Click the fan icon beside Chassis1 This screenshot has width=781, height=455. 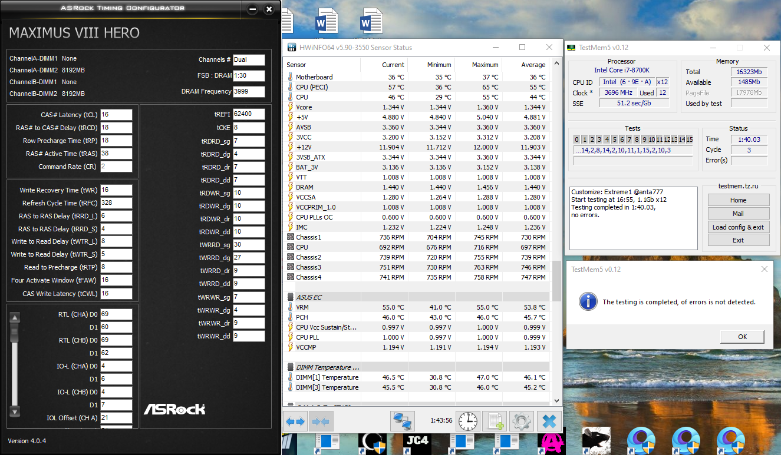(290, 237)
